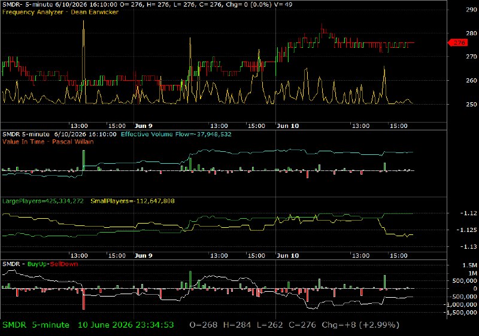Click the green 'BuyUp' legend label

[x=37, y=264]
